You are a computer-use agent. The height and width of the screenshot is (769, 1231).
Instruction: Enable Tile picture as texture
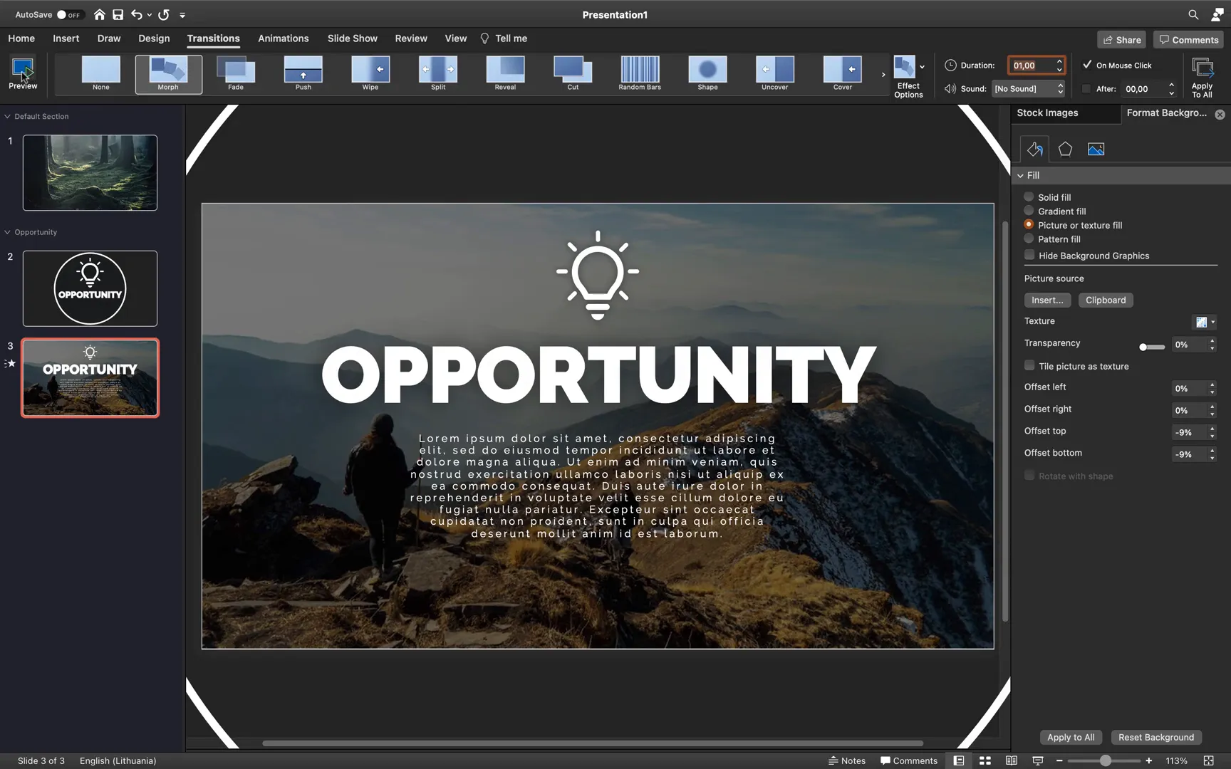(1029, 366)
